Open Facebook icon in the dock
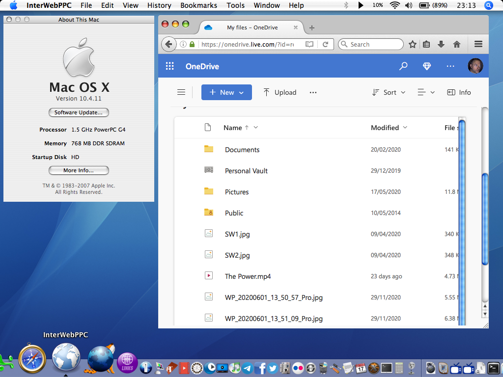The height and width of the screenshot is (377, 503). click(260, 368)
